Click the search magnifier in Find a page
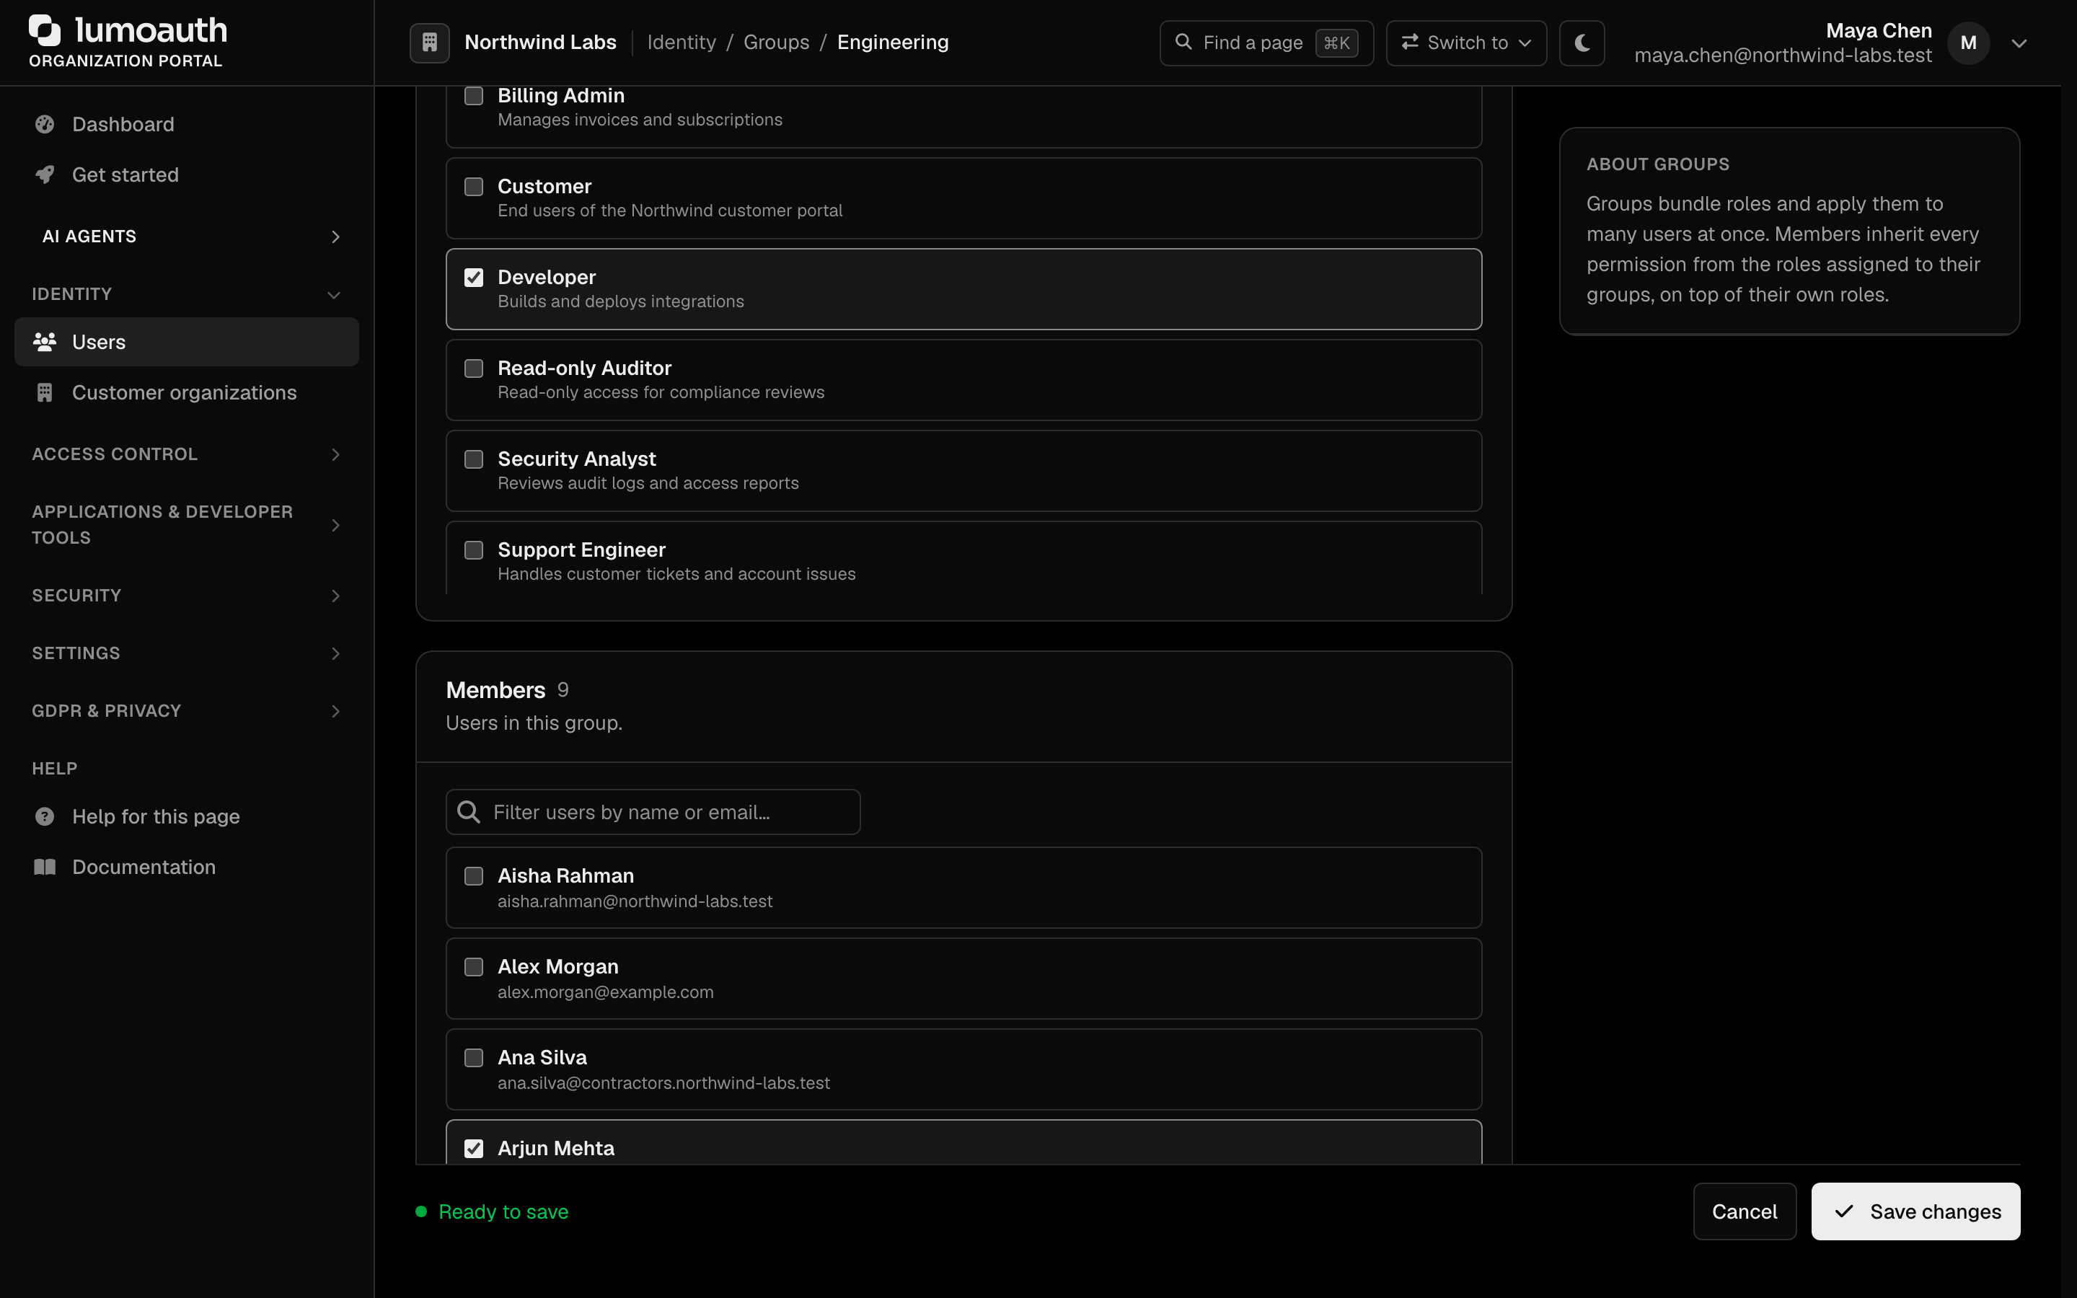This screenshot has height=1298, width=2077. pos(1183,42)
